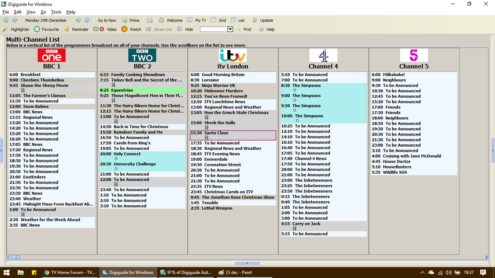Open the Windows notification center
The height and width of the screenshot is (278, 495).
point(483,272)
